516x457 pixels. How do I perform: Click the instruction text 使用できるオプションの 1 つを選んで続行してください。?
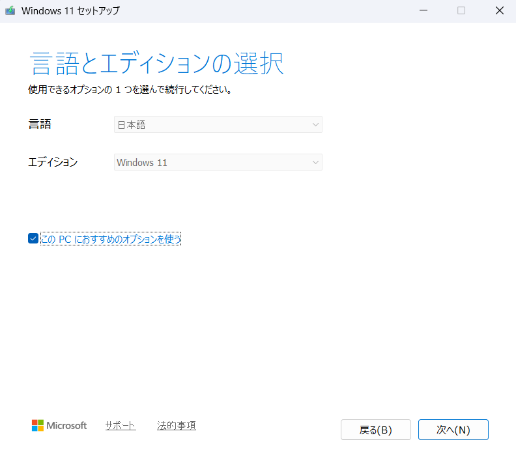[x=130, y=89]
